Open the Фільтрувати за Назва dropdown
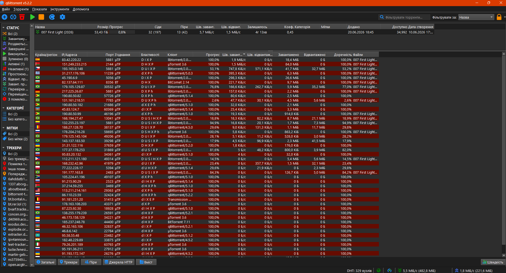 (476, 17)
